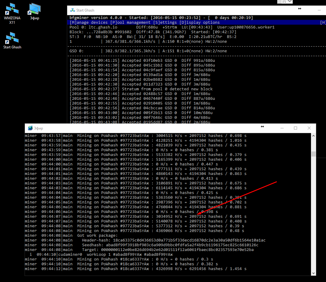
Task: Click the Start Ghash window title icon
Action: pyautogui.click(x=72, y=10)
